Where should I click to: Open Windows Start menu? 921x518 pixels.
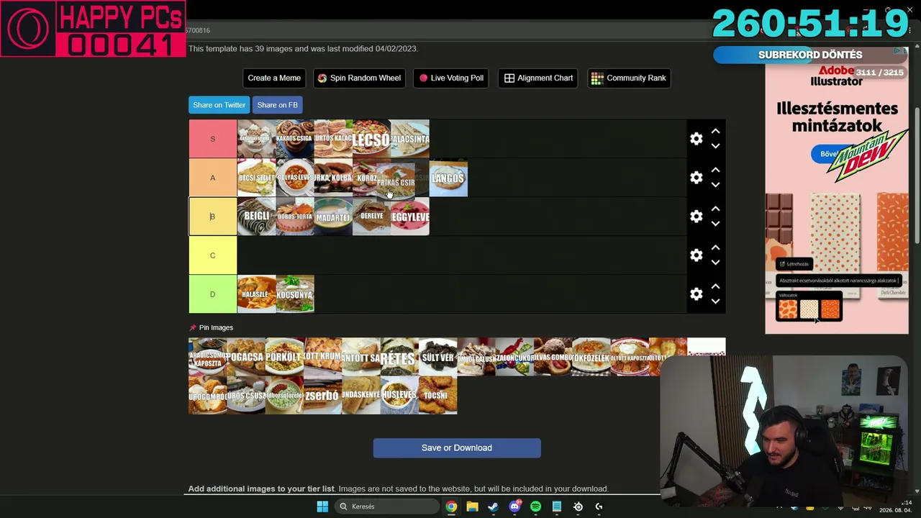tap(322, 506)
